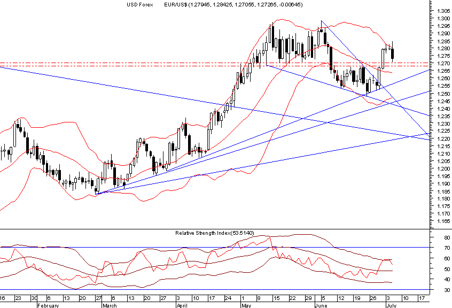Screen dimensions: 452x308
Task: Select the 1.255 price axis label
Action: (443, 86)
